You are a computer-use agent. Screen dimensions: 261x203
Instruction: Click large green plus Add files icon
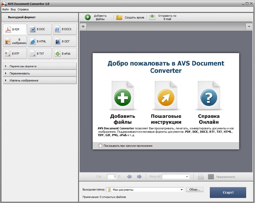(x=123, y=97)
